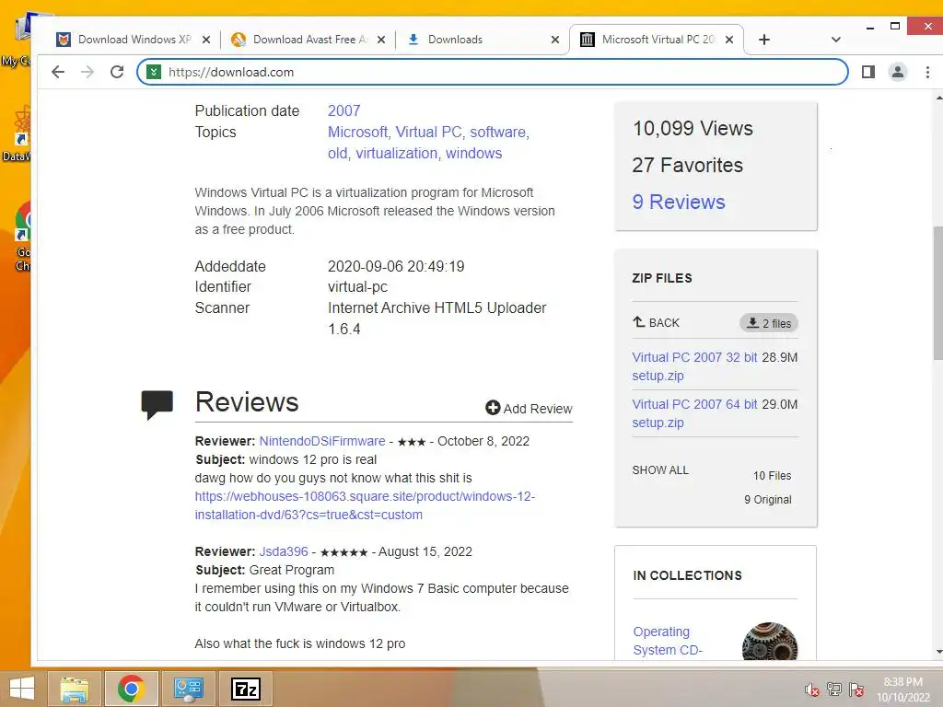Viewport: 943px width, 707px height.
Task: Open the Virtual PC topic link
Action: 428,133
